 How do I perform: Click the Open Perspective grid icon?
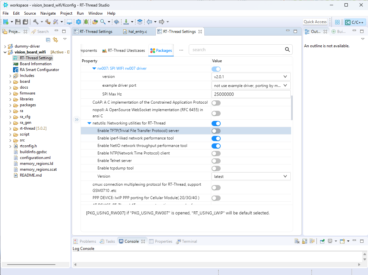(x=337, y=22)
